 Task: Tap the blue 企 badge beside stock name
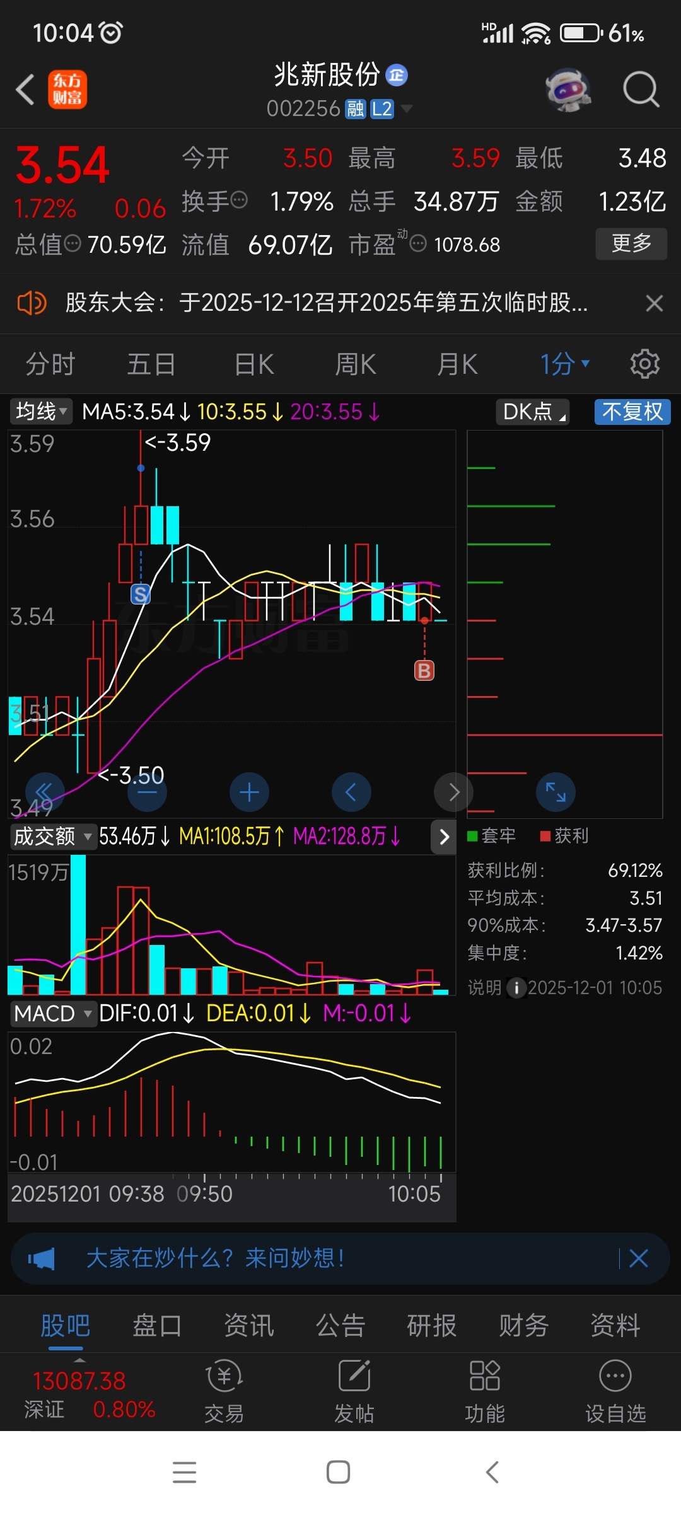397,76
